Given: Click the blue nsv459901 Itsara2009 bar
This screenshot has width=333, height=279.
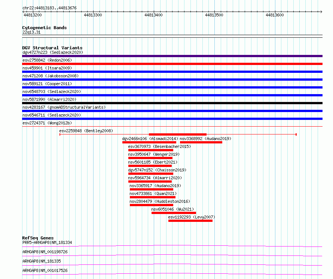Looking at the screenshot, I should tap(172, 72).
